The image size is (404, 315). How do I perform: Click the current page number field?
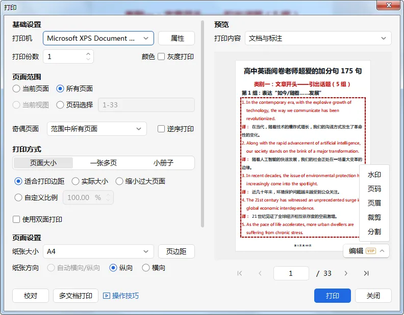pos(291,273)
